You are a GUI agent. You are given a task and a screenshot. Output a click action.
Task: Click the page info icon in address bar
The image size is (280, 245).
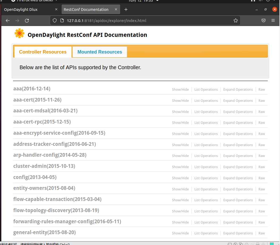click(x=62, y=20)
